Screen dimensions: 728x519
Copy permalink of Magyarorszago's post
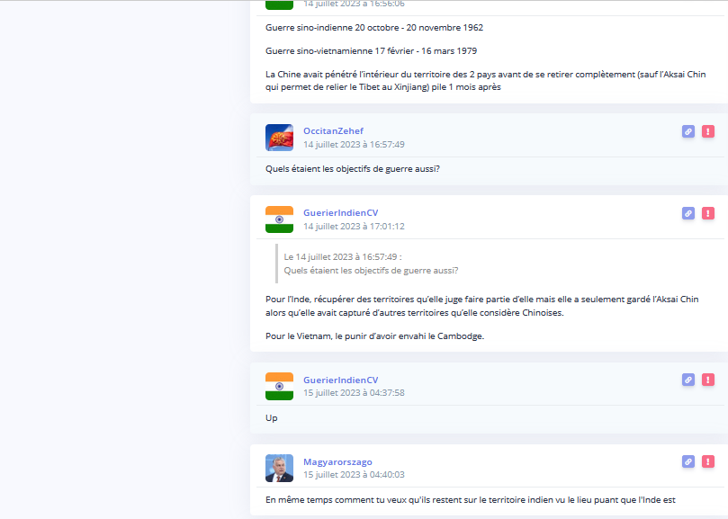click(688, 461)
